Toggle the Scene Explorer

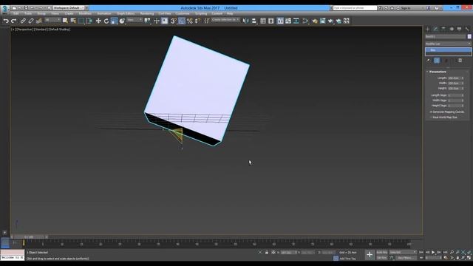click(x=263, y=21)
